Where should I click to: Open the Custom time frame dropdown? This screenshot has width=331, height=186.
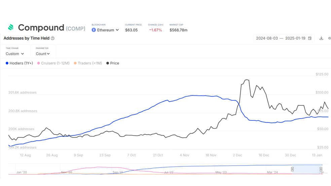(x=15, y=54)
